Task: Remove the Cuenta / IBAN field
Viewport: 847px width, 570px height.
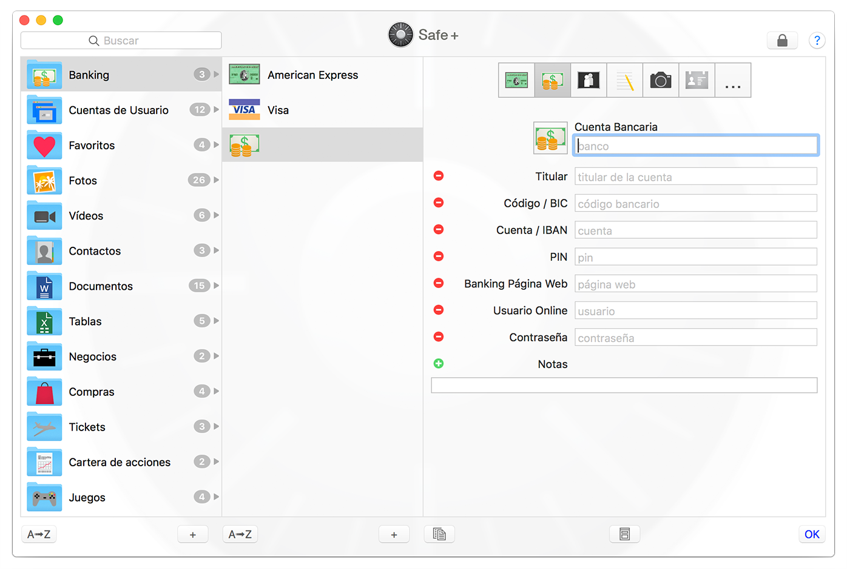Action: point(439,229)
